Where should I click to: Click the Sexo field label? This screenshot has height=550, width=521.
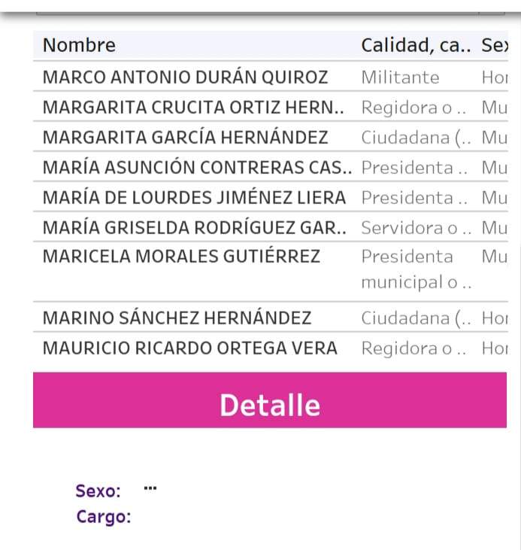coord(98,491)
